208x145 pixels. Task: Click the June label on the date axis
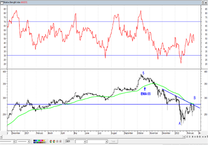(87, 133)
